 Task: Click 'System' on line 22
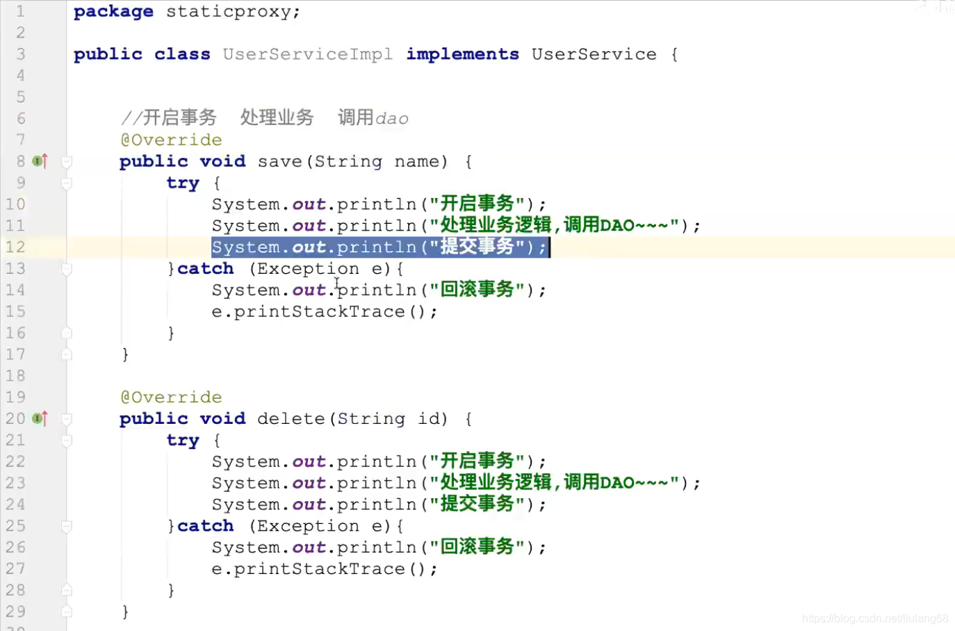(246, 461)
